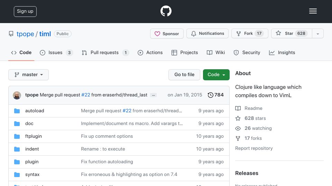
Task: Click tpope's avatar in commit header
Action: 17,95
